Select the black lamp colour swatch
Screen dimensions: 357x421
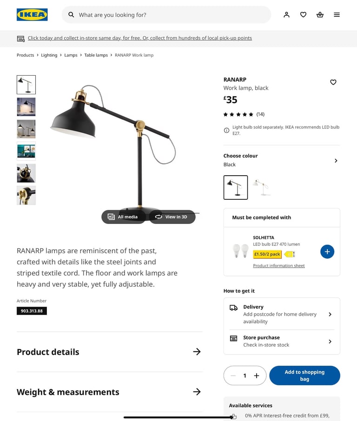[x=236, y=187]
